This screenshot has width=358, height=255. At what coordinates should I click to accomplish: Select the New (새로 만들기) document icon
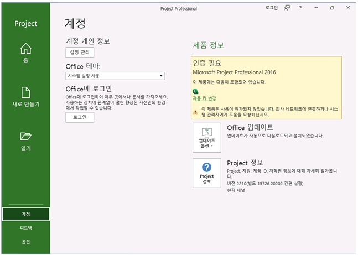click(26, 92)
